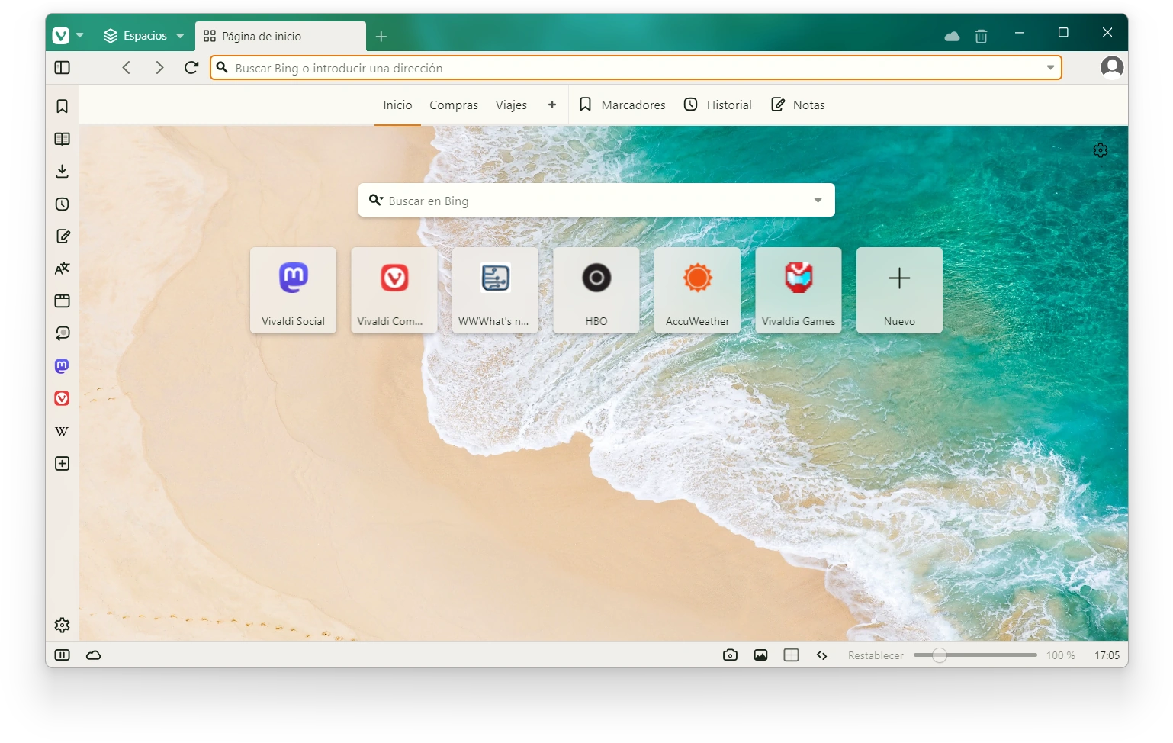The height and width of the screenshot is (743, 1173).
Task: Open the Vivaldi Social speed dial
Action: click(x=294, y=290)
